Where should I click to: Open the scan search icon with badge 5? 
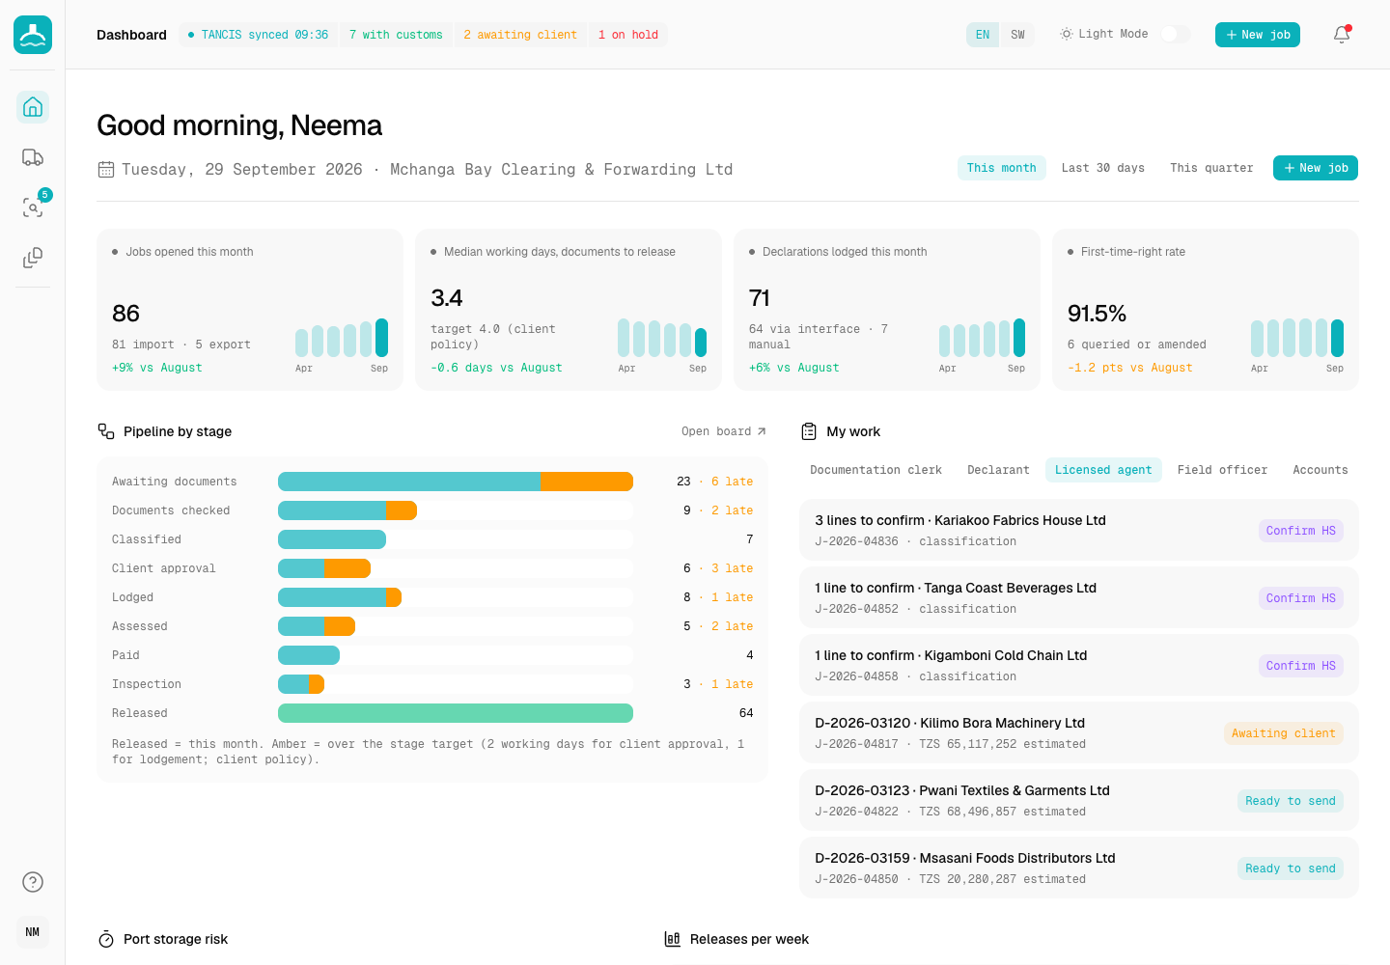(33, 207)
